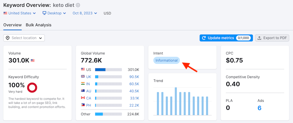Open the UK 90.5K volume link
This screenshot has width=293, height=123.
click(x=134, y=77)
